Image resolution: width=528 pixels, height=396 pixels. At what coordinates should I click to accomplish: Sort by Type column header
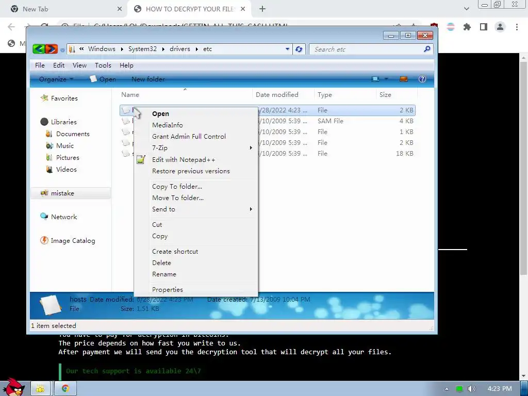(x=345, y=95)
